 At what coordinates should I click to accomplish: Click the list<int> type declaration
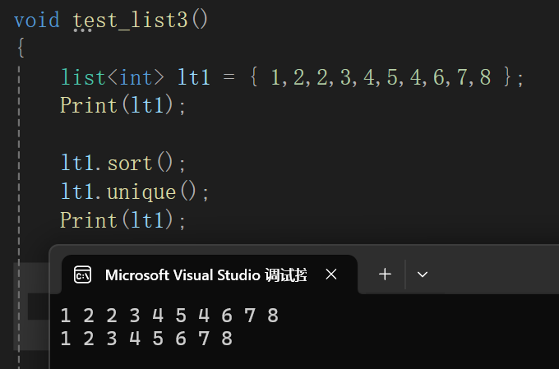(x=113, y=77)
